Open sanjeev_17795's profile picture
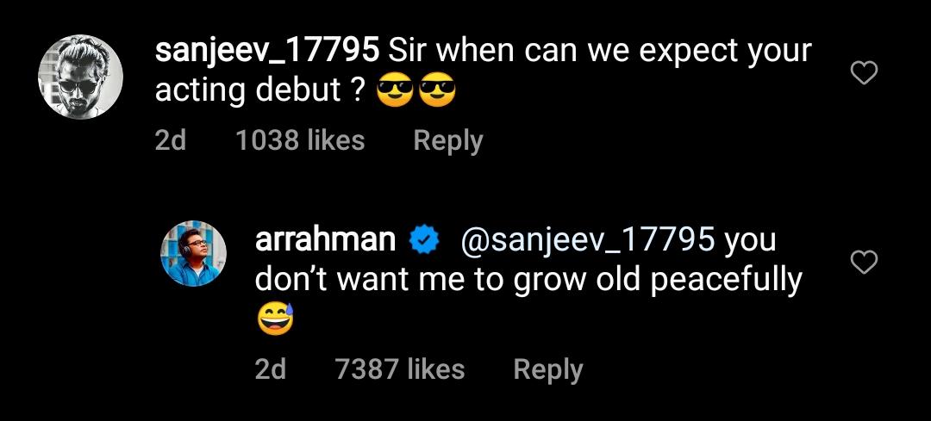Viewport: 931px width, 421px height. click(80, 77)
